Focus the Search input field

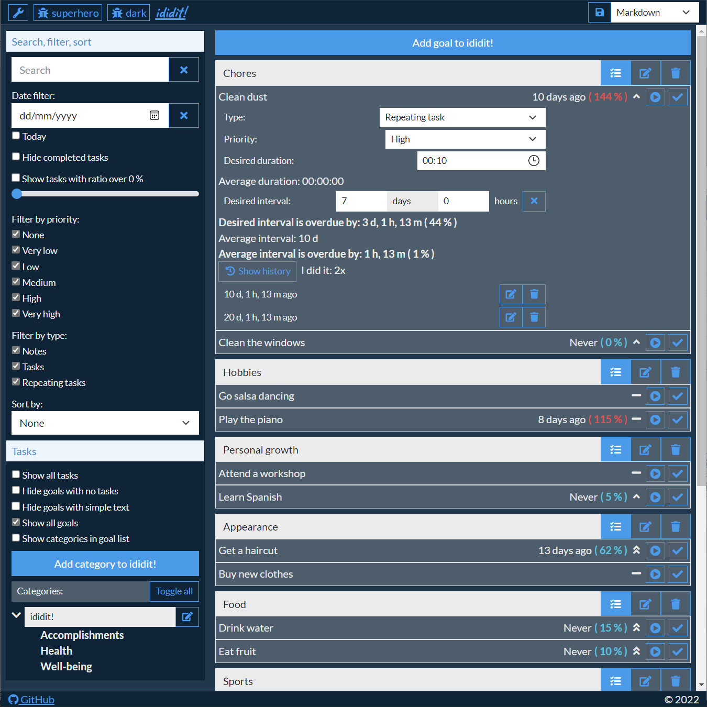click(90, 70)
